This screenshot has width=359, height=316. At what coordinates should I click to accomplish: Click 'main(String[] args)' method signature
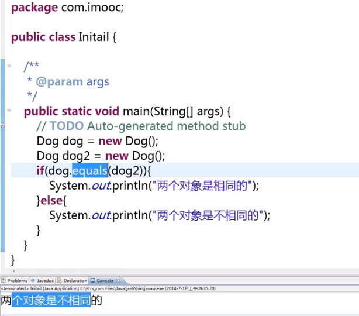click(x=173, y=111)
